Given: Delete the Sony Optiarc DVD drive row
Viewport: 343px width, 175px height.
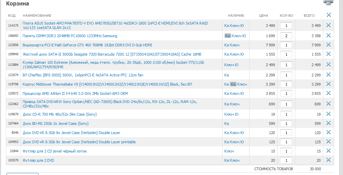Looking at the screenshot, I should (x=328, y=103).
